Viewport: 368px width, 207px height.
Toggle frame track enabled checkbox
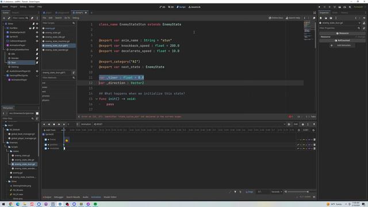coord(45,139)
